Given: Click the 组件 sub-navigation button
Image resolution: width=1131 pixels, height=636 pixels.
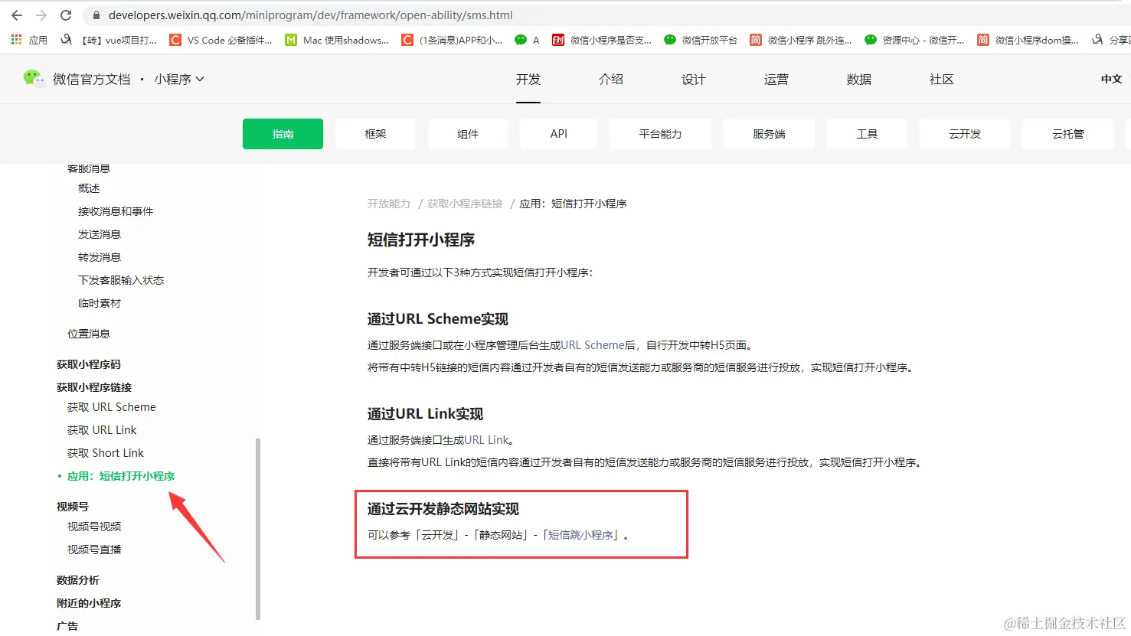Looking at the screenshot, I should (x=468, y=134).
